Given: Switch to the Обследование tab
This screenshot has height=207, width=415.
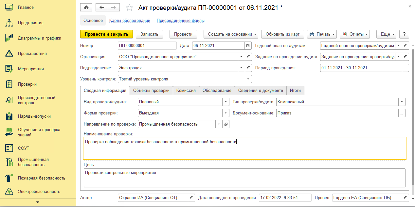Looking at the screenshot, I should (217, 91).
